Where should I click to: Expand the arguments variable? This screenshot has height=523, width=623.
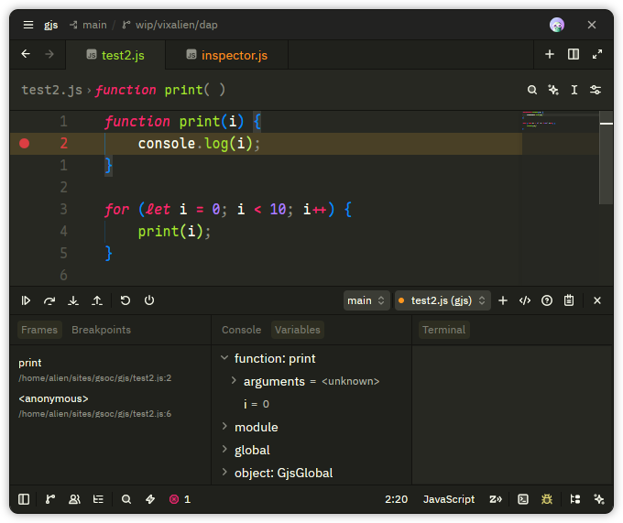click(234, 381)
